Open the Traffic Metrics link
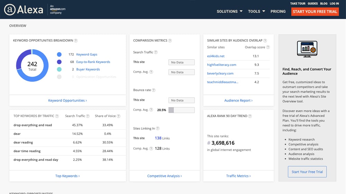The width and height of the screenshot is (346, 194). [x=238, y=176]
